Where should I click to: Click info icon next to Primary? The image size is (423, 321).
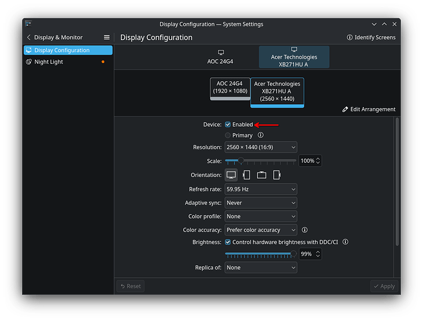260,135
